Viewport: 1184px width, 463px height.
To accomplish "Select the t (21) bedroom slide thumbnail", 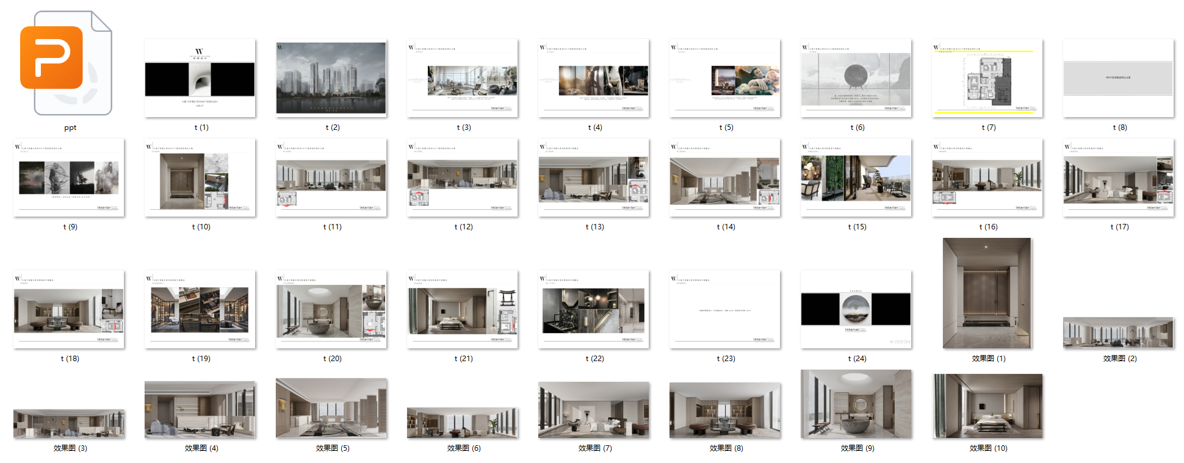I will click(x=463, y=309).
